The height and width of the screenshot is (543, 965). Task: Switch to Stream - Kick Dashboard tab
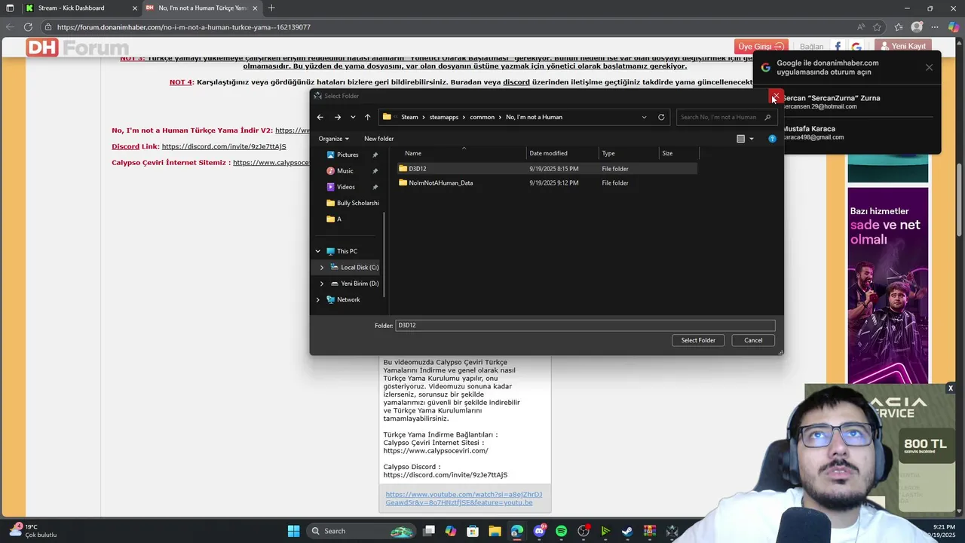pos(80,8)
